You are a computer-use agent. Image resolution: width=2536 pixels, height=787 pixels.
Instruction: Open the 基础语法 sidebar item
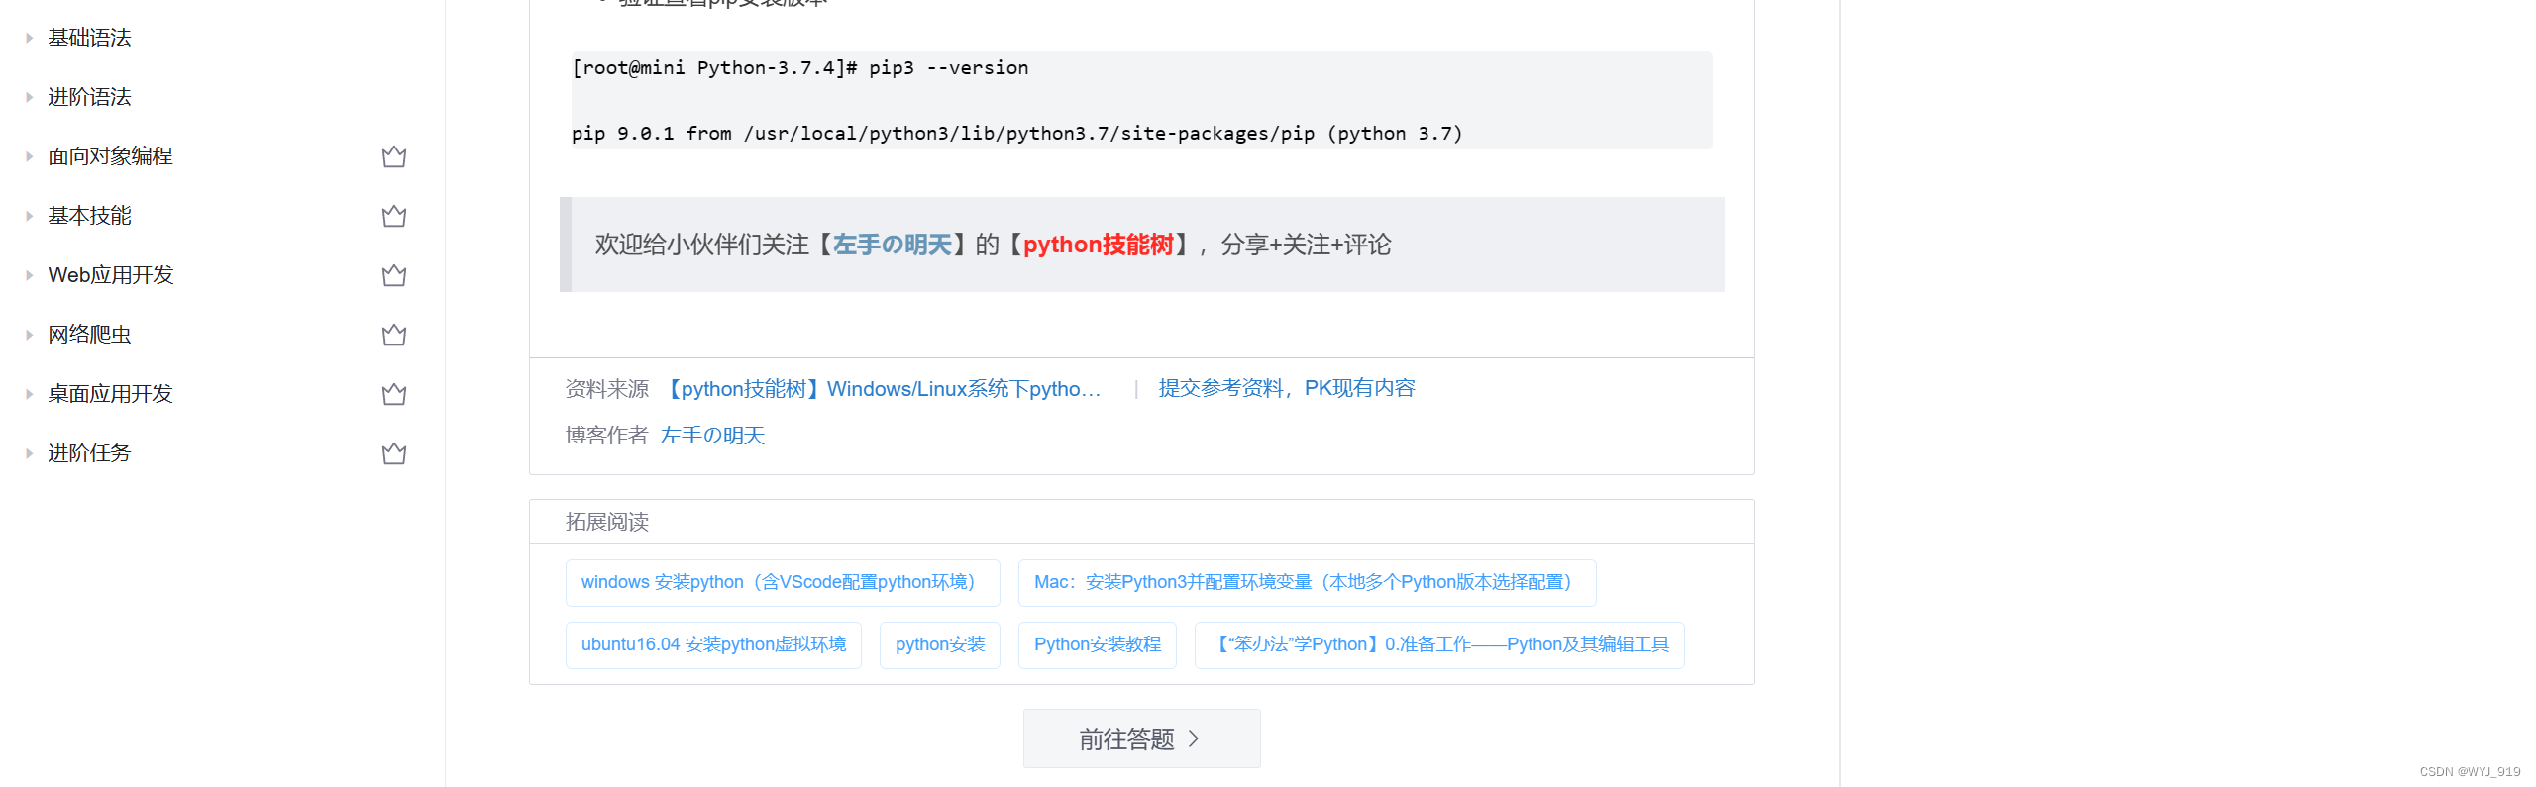point(89,38)
